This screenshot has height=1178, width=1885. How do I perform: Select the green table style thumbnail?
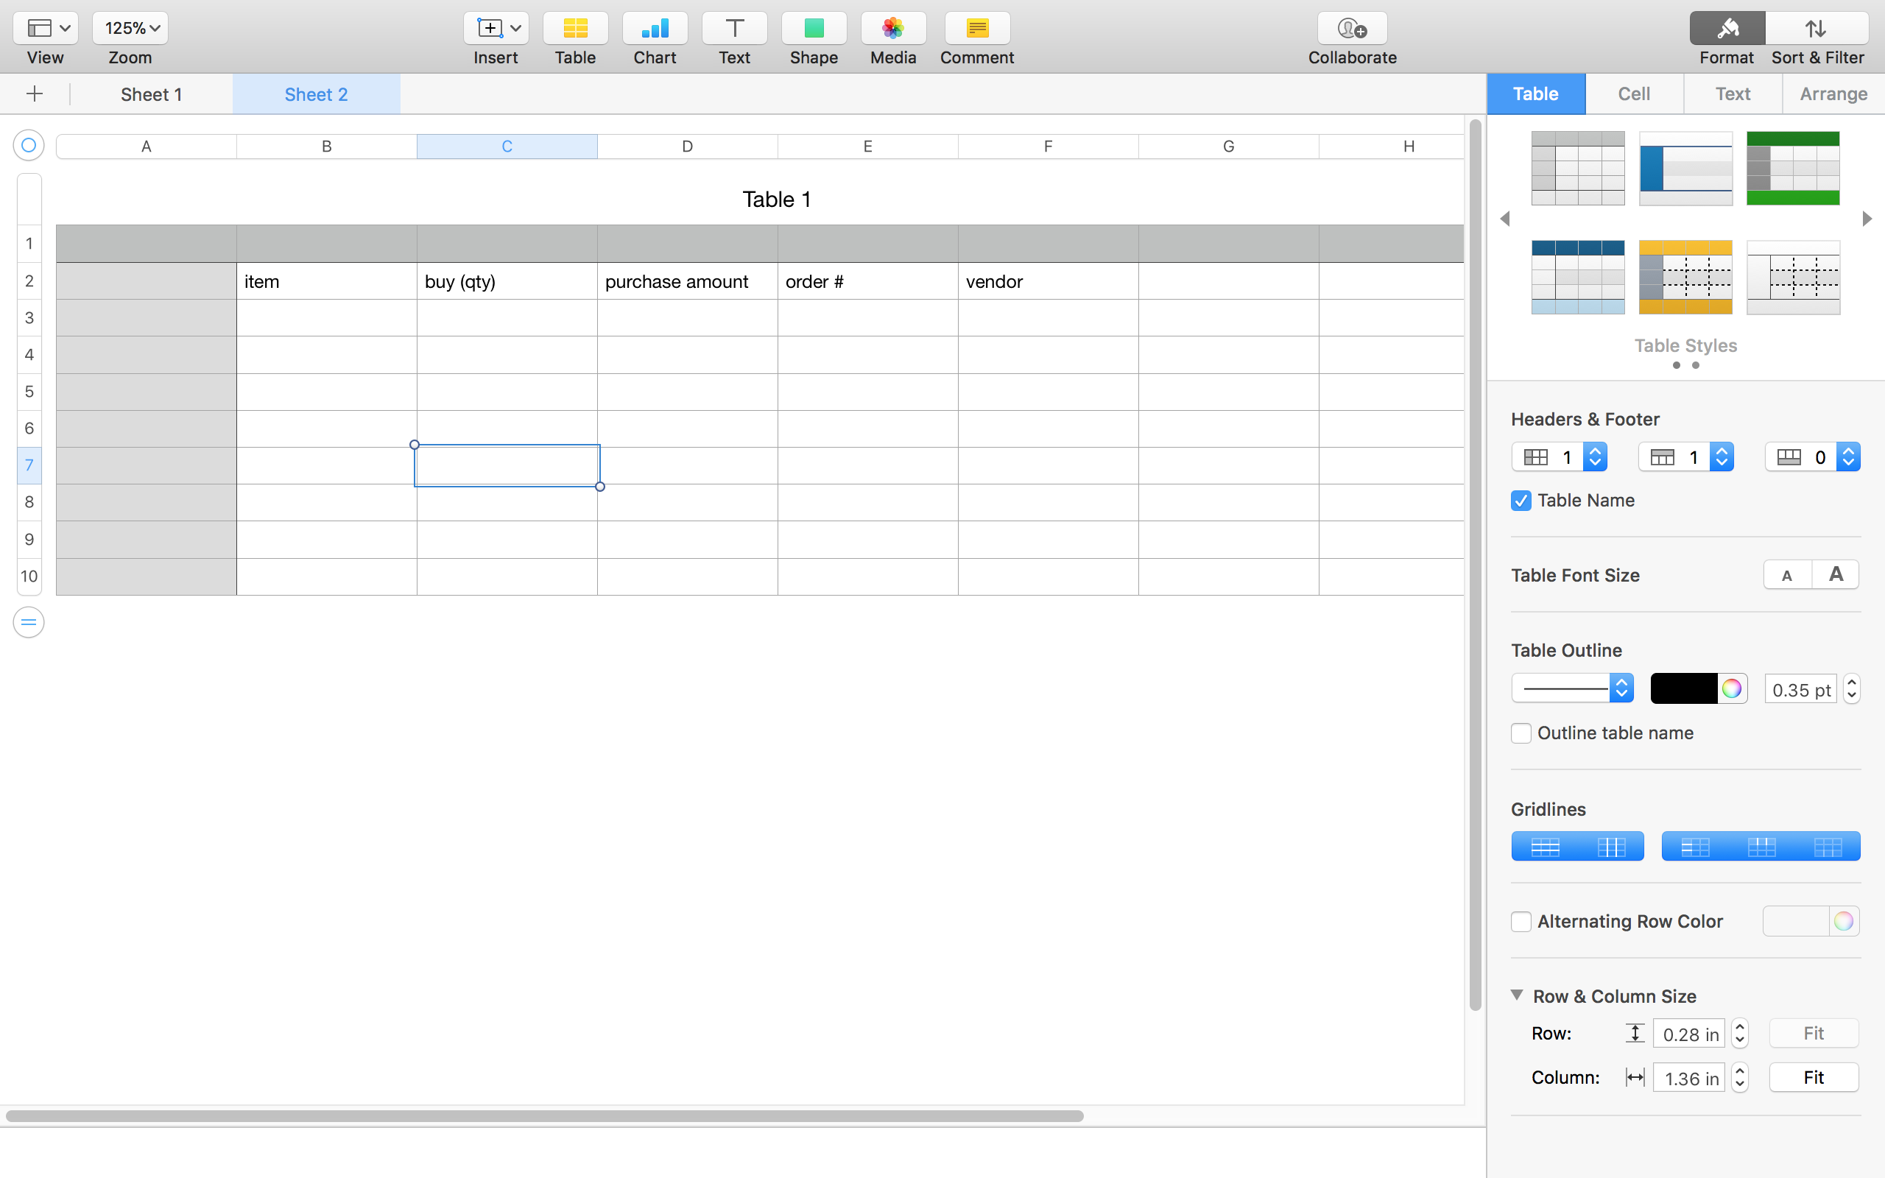1792,169
